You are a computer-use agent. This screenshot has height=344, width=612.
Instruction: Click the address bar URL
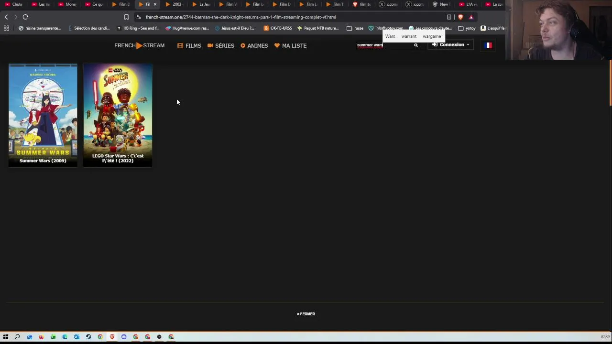click(241, 17)
